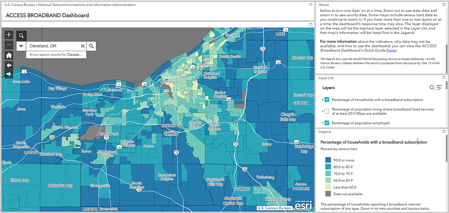Open layer list filter options
This screenshot has width=449, height=213.
tap(439, 87)
